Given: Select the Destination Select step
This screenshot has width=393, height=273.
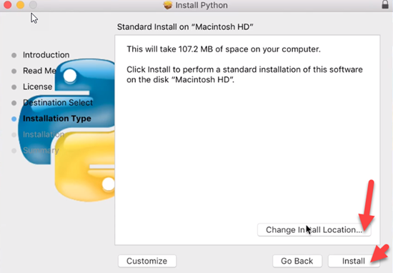Looking at the screenshot, I should point(58,102).
